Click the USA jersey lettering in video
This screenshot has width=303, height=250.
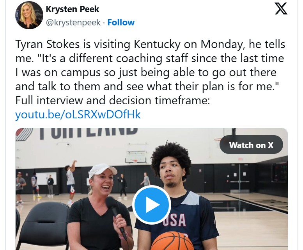[x=174, y=220]
